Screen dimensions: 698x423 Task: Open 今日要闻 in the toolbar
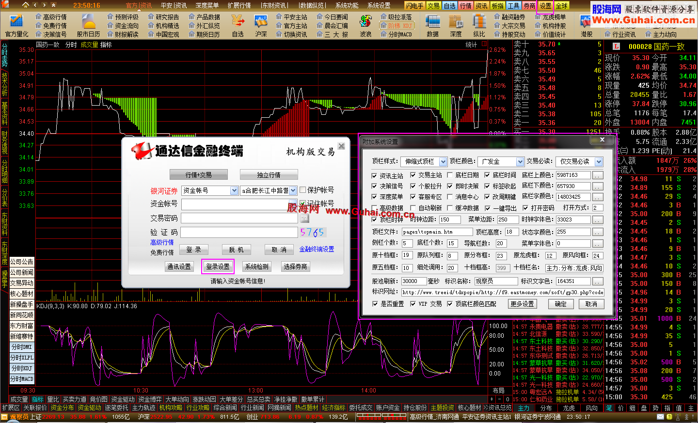333,17
